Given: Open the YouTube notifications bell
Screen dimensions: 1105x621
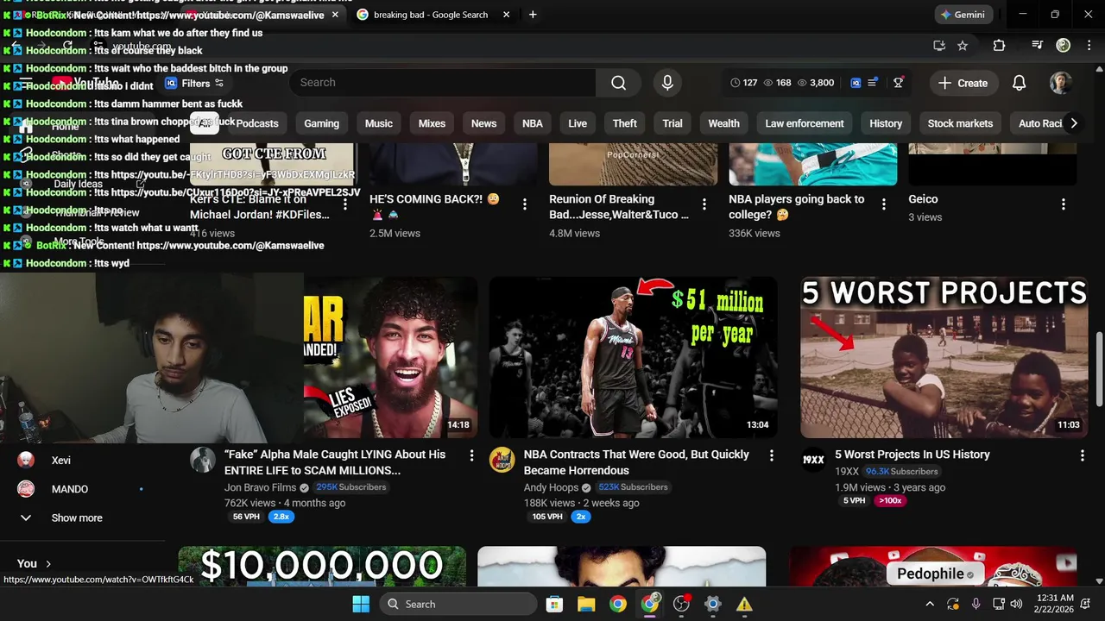Looking at the screenshot, I should coord(1019,83).
